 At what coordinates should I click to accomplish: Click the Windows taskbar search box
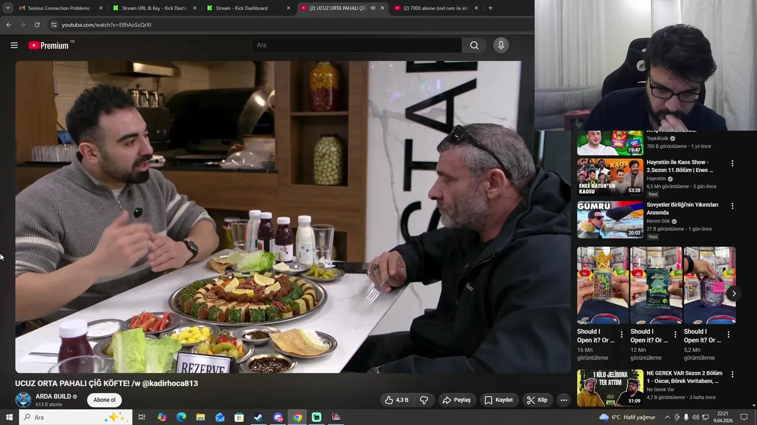(76, 417)
